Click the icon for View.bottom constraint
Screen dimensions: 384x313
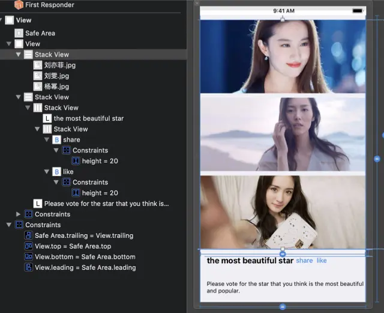(x=28, y=257)
